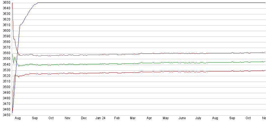Click the May label on the timeline

pos(166,118)
